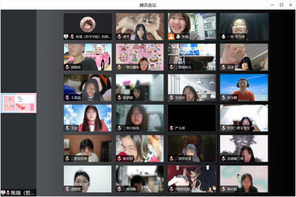Click the screen share icon on 焦瑞（哲学学院）tile
The width and height of the screenshot is (296, 197).
tap(66, 37)
